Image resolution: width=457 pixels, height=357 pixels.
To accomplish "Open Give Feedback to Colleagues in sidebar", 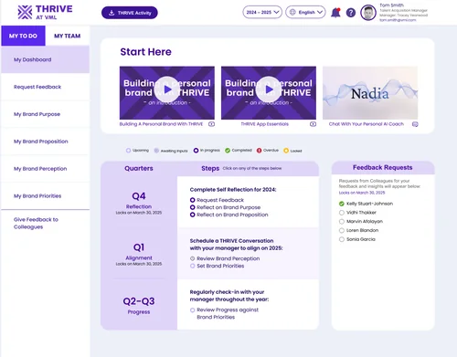I will coord(45,223).
